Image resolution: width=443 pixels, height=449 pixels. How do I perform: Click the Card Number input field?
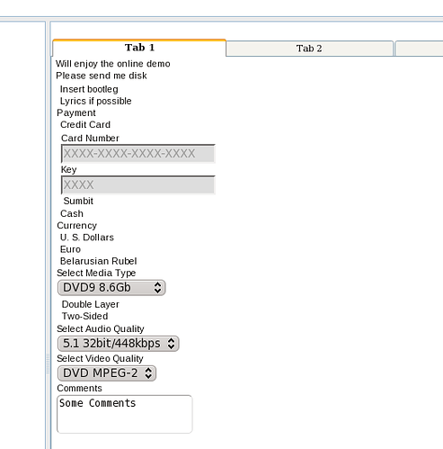pos(138,154)
